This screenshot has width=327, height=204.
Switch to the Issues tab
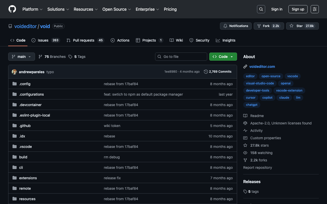(45, 40)
